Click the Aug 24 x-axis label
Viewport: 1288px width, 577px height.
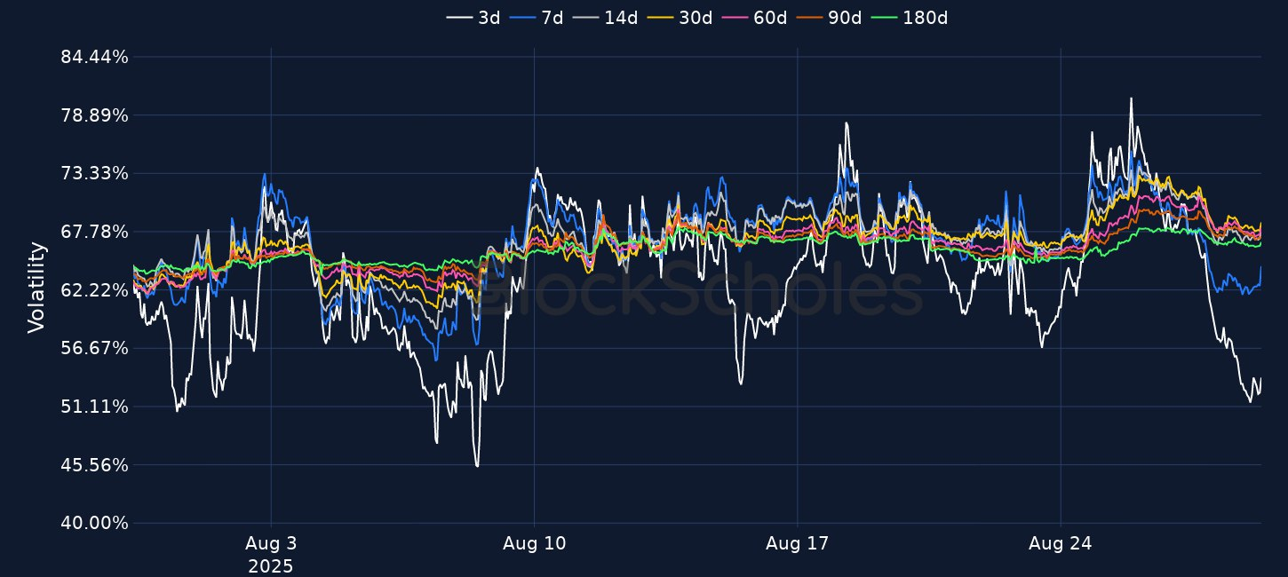pyautogui.click(x=1061, y=544)
